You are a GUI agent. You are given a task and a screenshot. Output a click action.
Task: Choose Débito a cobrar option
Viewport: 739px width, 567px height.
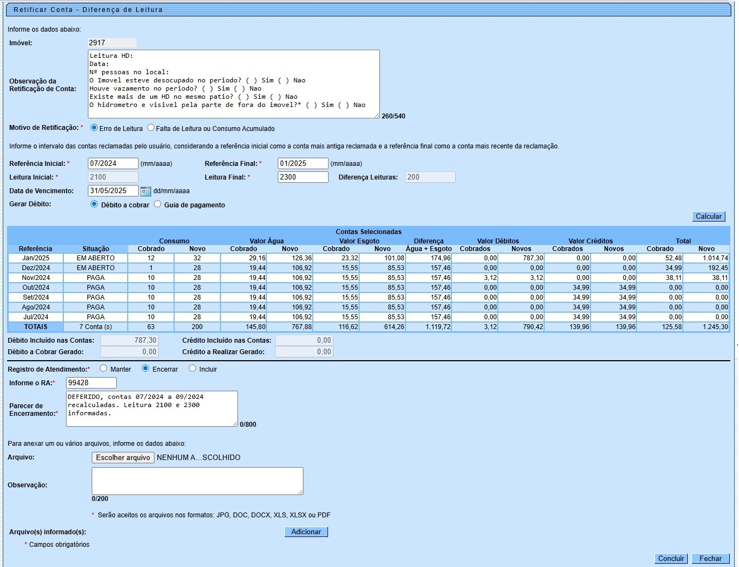pyautogui.click(x=94, y=204)
